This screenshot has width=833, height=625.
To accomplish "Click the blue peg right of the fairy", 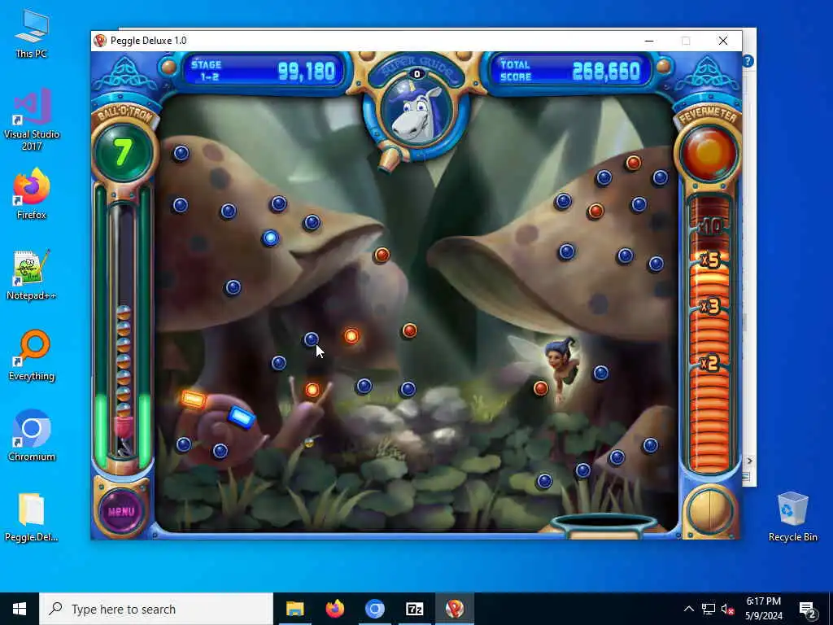I will pyautogui.click(x=601, y=373).
